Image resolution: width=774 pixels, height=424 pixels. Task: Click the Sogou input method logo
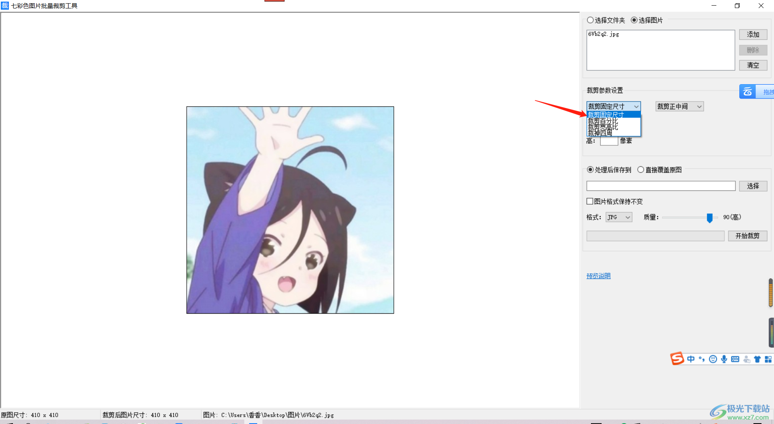(677, 358)
